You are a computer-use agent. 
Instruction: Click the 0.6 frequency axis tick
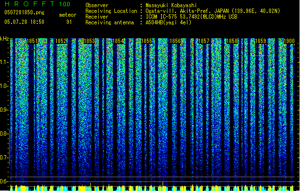click(x=4, y=181)
